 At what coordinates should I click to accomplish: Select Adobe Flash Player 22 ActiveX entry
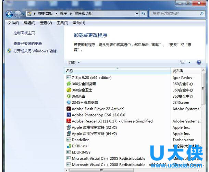pos(98,109)
